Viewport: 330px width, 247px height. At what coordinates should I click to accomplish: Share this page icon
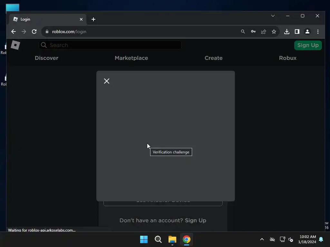[264, 32]
